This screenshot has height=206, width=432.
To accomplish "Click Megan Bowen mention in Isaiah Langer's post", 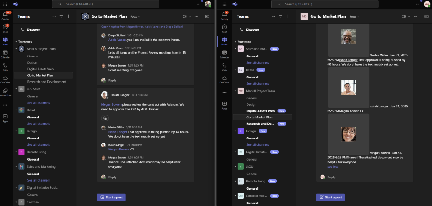I will pos(111,104).
